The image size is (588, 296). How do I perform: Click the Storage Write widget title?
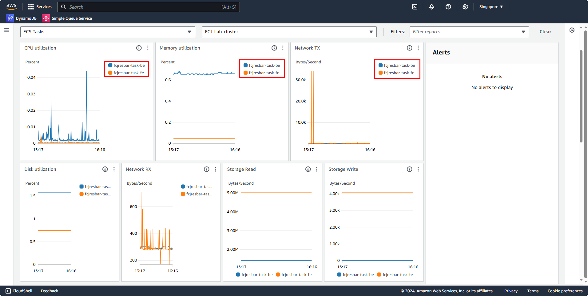[x=343, y=169]
